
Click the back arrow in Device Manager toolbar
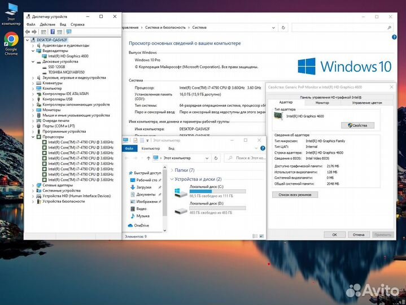[x=28, y=32]
